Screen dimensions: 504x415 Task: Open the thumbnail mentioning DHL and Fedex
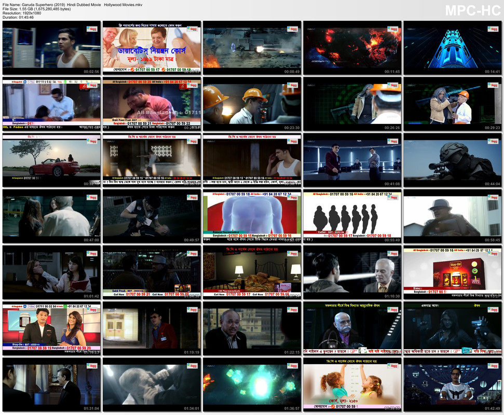point(51,104)
